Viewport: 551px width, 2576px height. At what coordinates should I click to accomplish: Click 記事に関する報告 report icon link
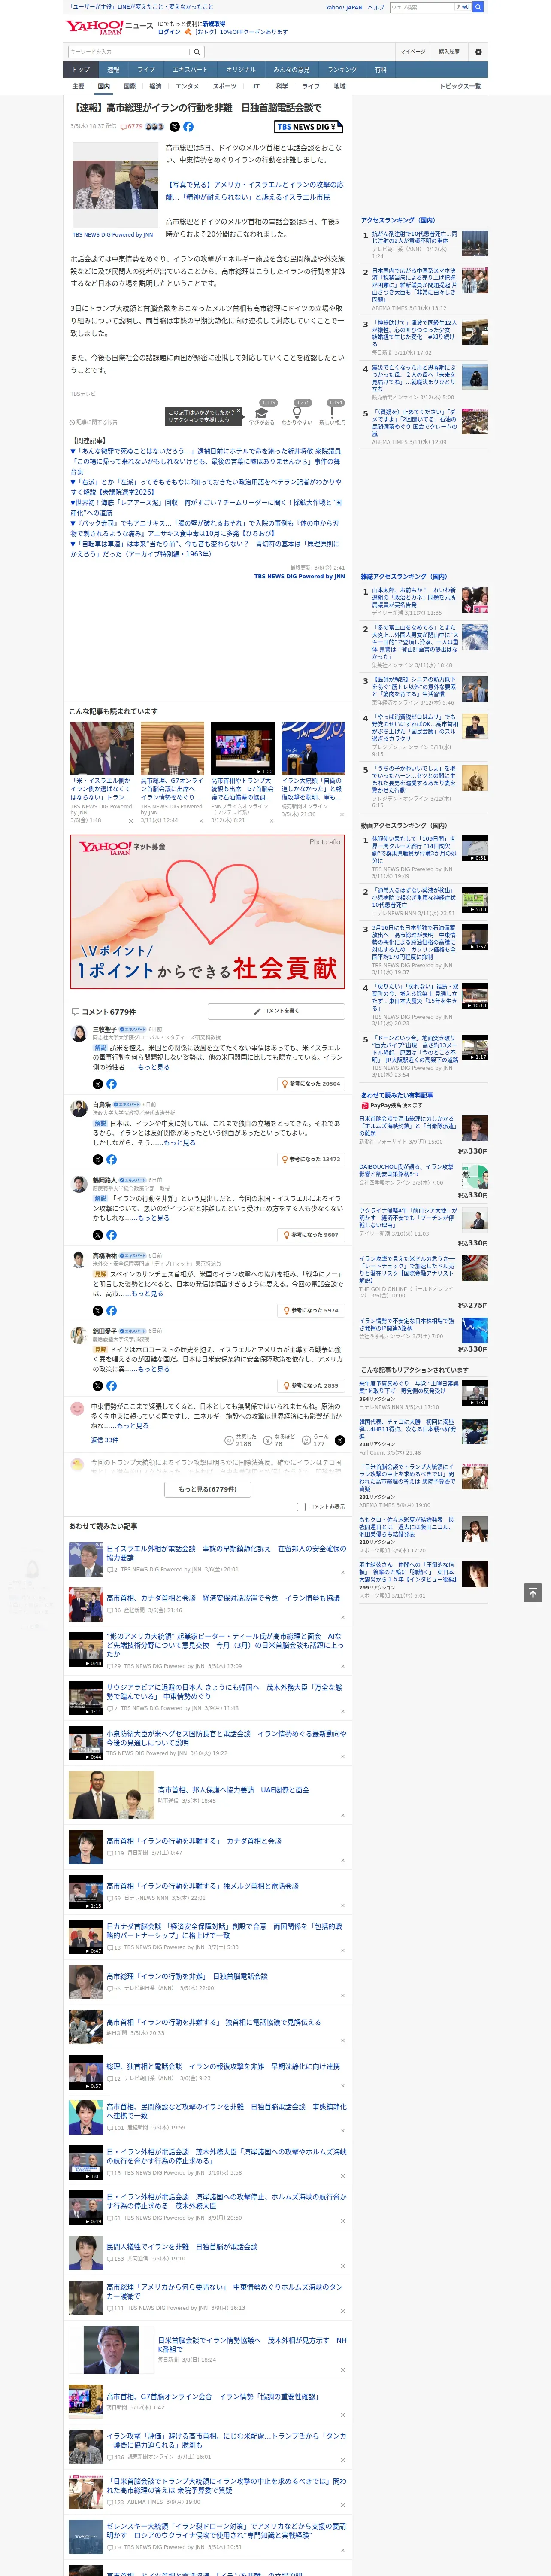(x=93, y=422)
